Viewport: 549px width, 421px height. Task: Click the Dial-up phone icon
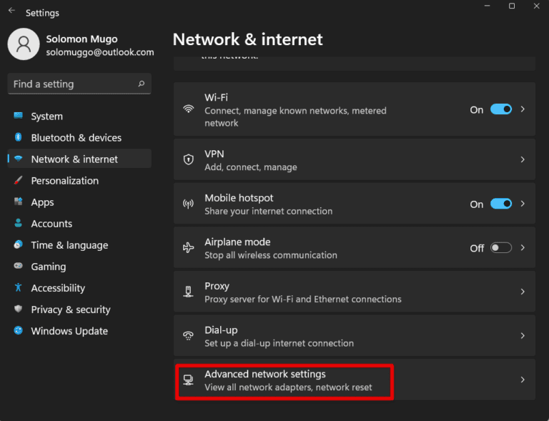[189, 336]
